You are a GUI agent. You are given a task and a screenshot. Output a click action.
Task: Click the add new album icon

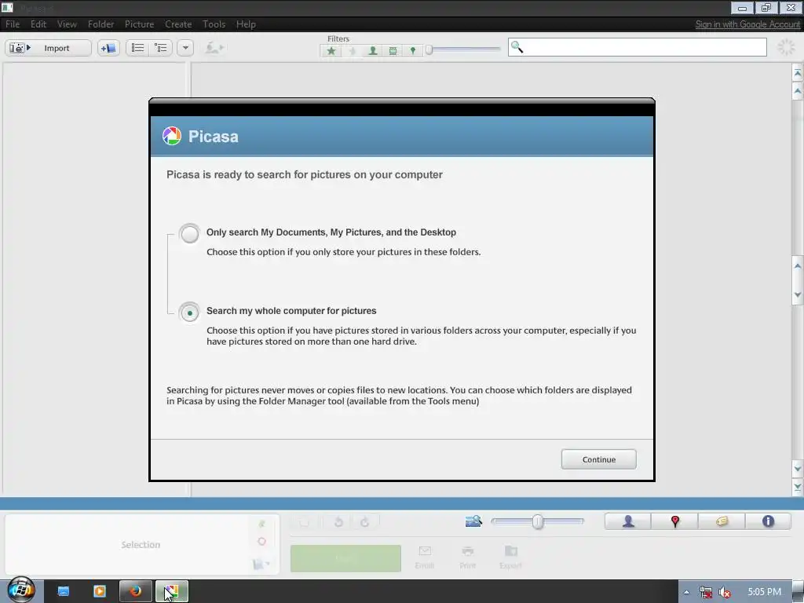[x=108, y=48]
